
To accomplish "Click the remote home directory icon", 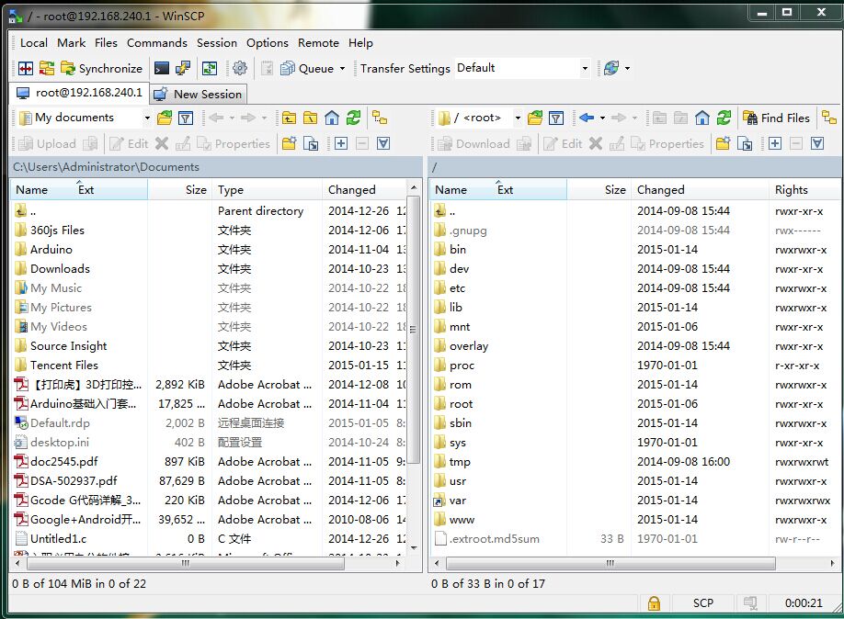I will (701, 118).
